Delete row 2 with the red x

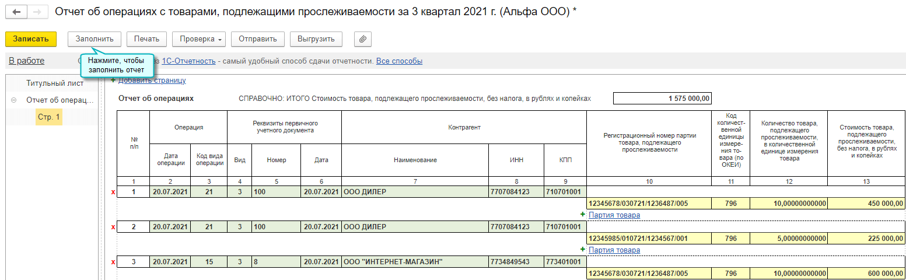pyautogui.click(x=113, y=227)
